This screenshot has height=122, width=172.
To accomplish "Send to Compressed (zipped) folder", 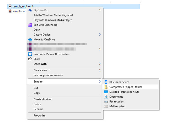I will point(130,87).
